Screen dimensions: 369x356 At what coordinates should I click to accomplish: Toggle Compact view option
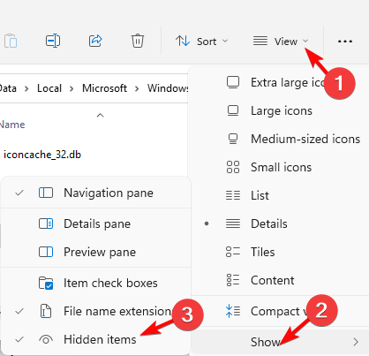(x=278, y=311)
